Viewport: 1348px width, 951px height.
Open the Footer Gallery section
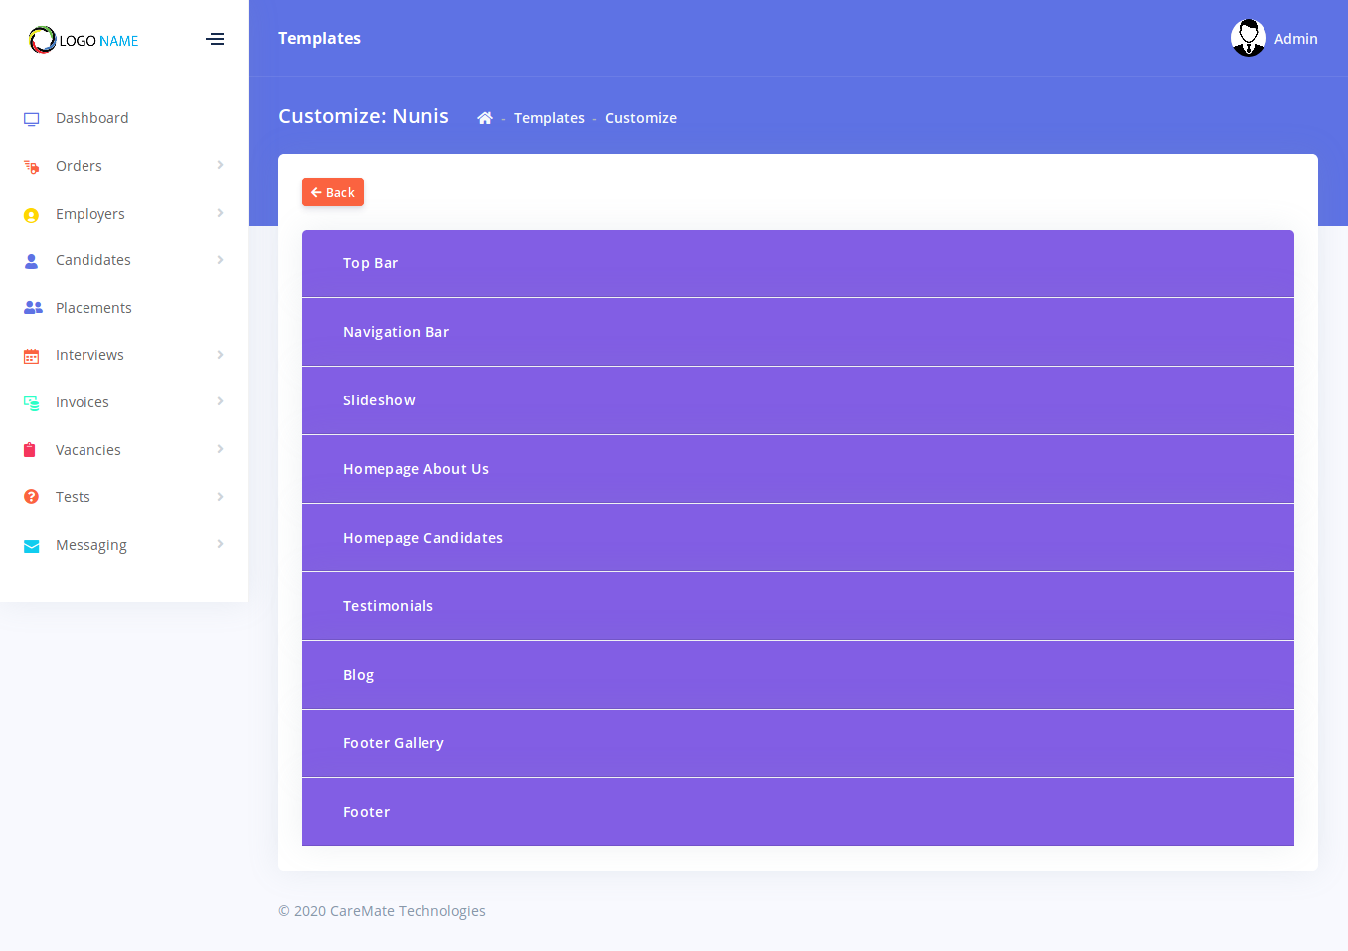coord(797,743)
